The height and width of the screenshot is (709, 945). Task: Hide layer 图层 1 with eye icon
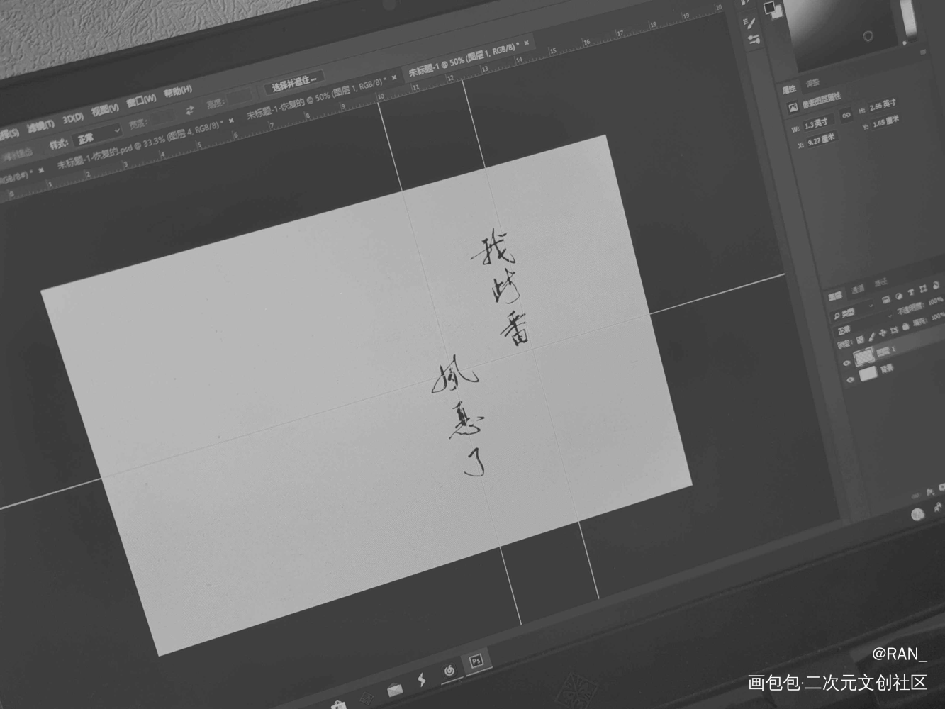pos(847,363)
